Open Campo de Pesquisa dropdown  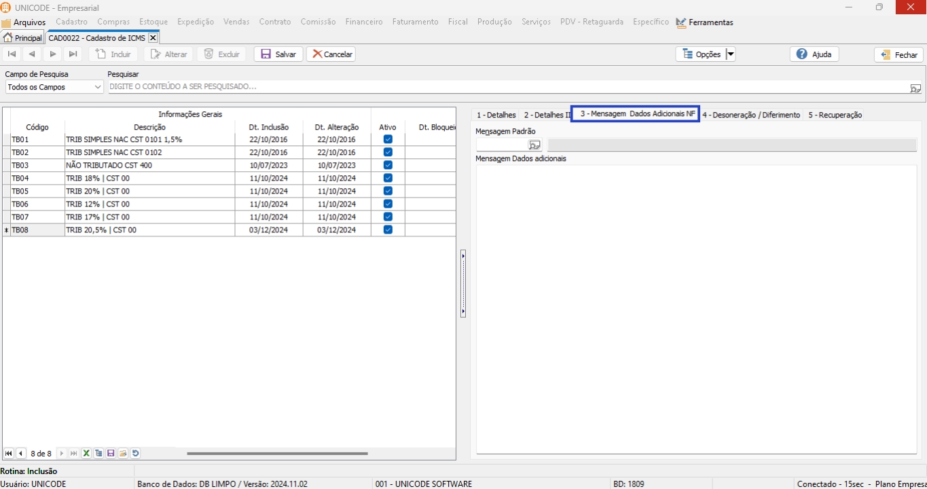pyautogui.click(x=98, y=88)
